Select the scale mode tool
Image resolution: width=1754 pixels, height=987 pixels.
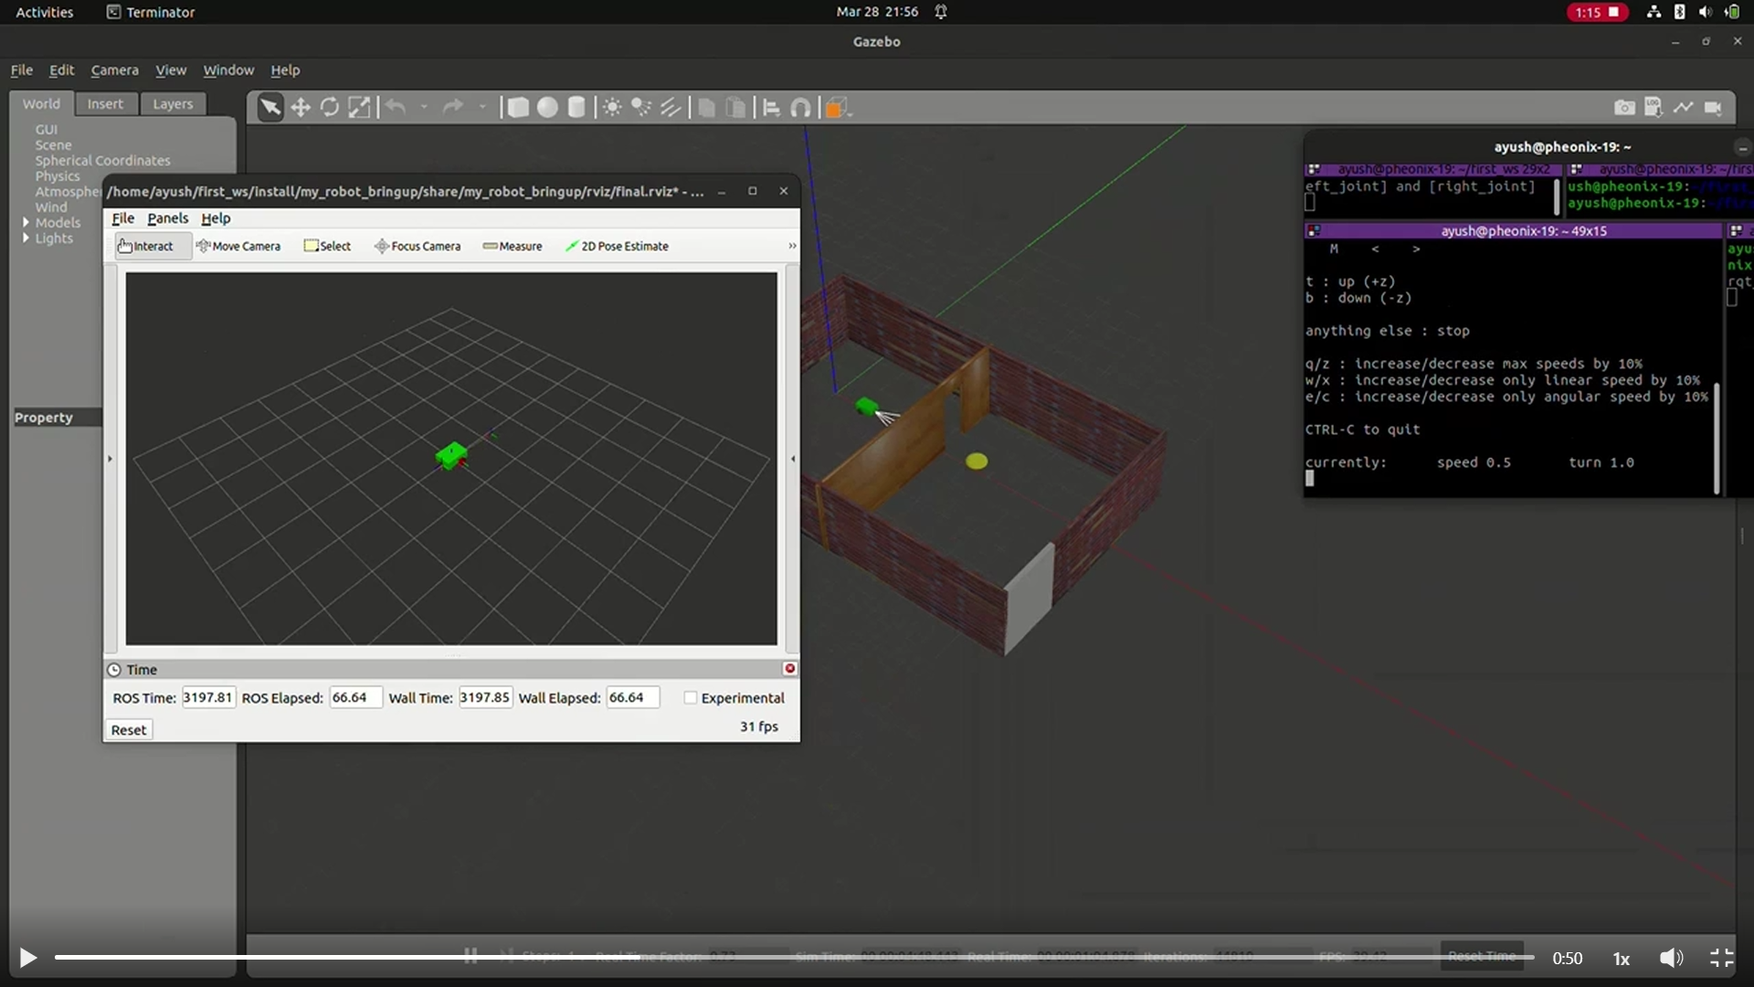(x=360, y=108)
